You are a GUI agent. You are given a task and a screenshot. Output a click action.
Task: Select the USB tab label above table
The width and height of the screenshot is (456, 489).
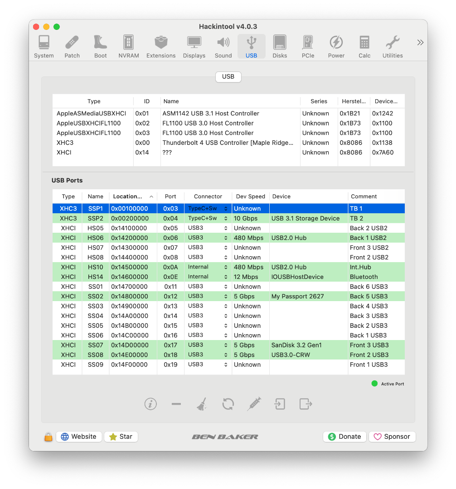pyautogui.click(x=228, y=77)
